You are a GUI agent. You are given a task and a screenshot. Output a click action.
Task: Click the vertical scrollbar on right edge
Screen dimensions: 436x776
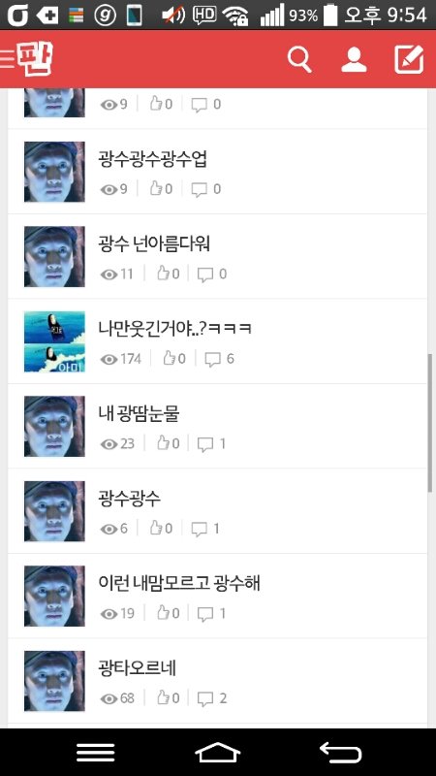coord(430,423)
